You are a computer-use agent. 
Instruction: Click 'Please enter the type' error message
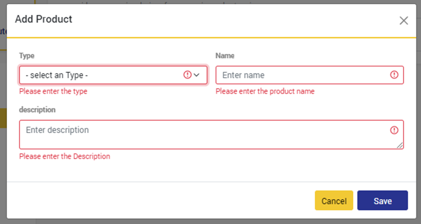click(53, 91)
